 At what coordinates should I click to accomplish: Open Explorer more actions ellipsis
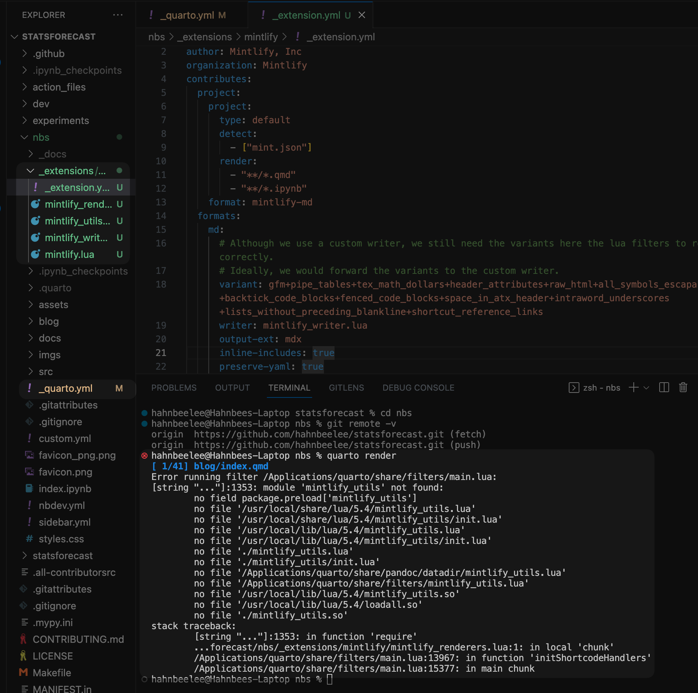[117, 15]
